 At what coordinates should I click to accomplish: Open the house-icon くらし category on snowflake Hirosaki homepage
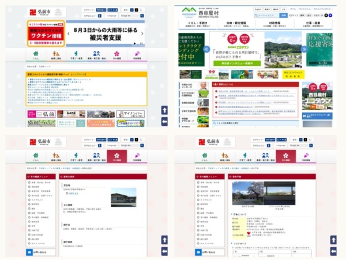coord(36,55)
